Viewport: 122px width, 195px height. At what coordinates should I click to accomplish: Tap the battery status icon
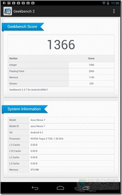pos(108,3)
